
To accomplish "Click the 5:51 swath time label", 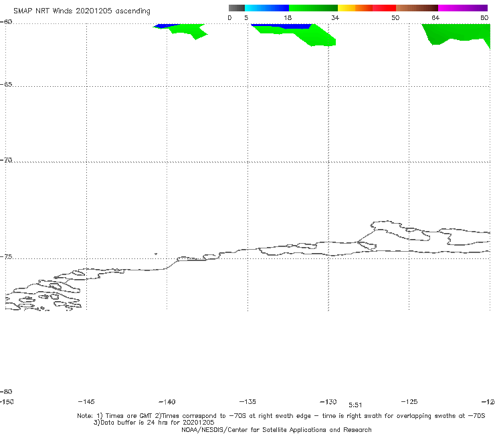I will [x=355, y=405].
